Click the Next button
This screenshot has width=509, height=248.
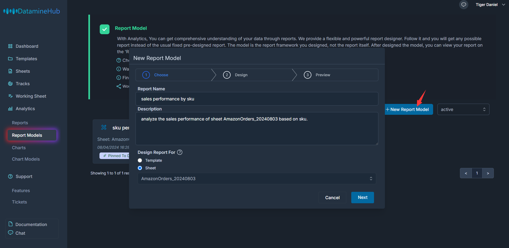click(x=363, y=198)
